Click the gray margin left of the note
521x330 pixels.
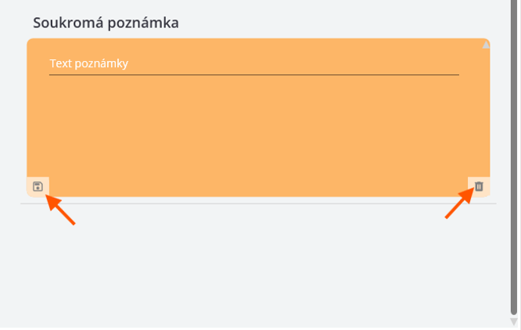pos(13,117)
